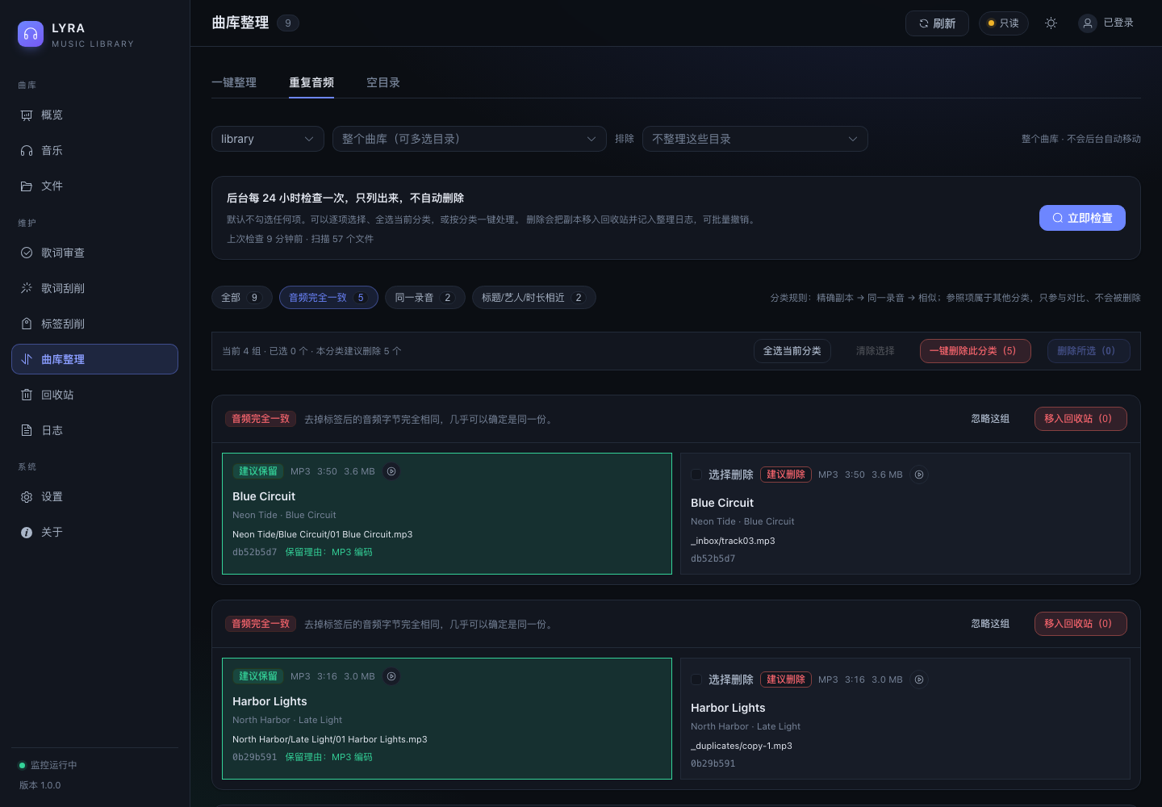Click 一键删除此分类 (5) button

coord(975,351)
